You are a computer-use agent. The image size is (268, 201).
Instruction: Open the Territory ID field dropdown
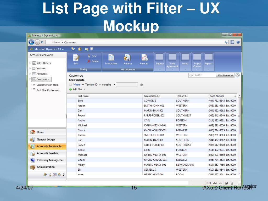93,85
